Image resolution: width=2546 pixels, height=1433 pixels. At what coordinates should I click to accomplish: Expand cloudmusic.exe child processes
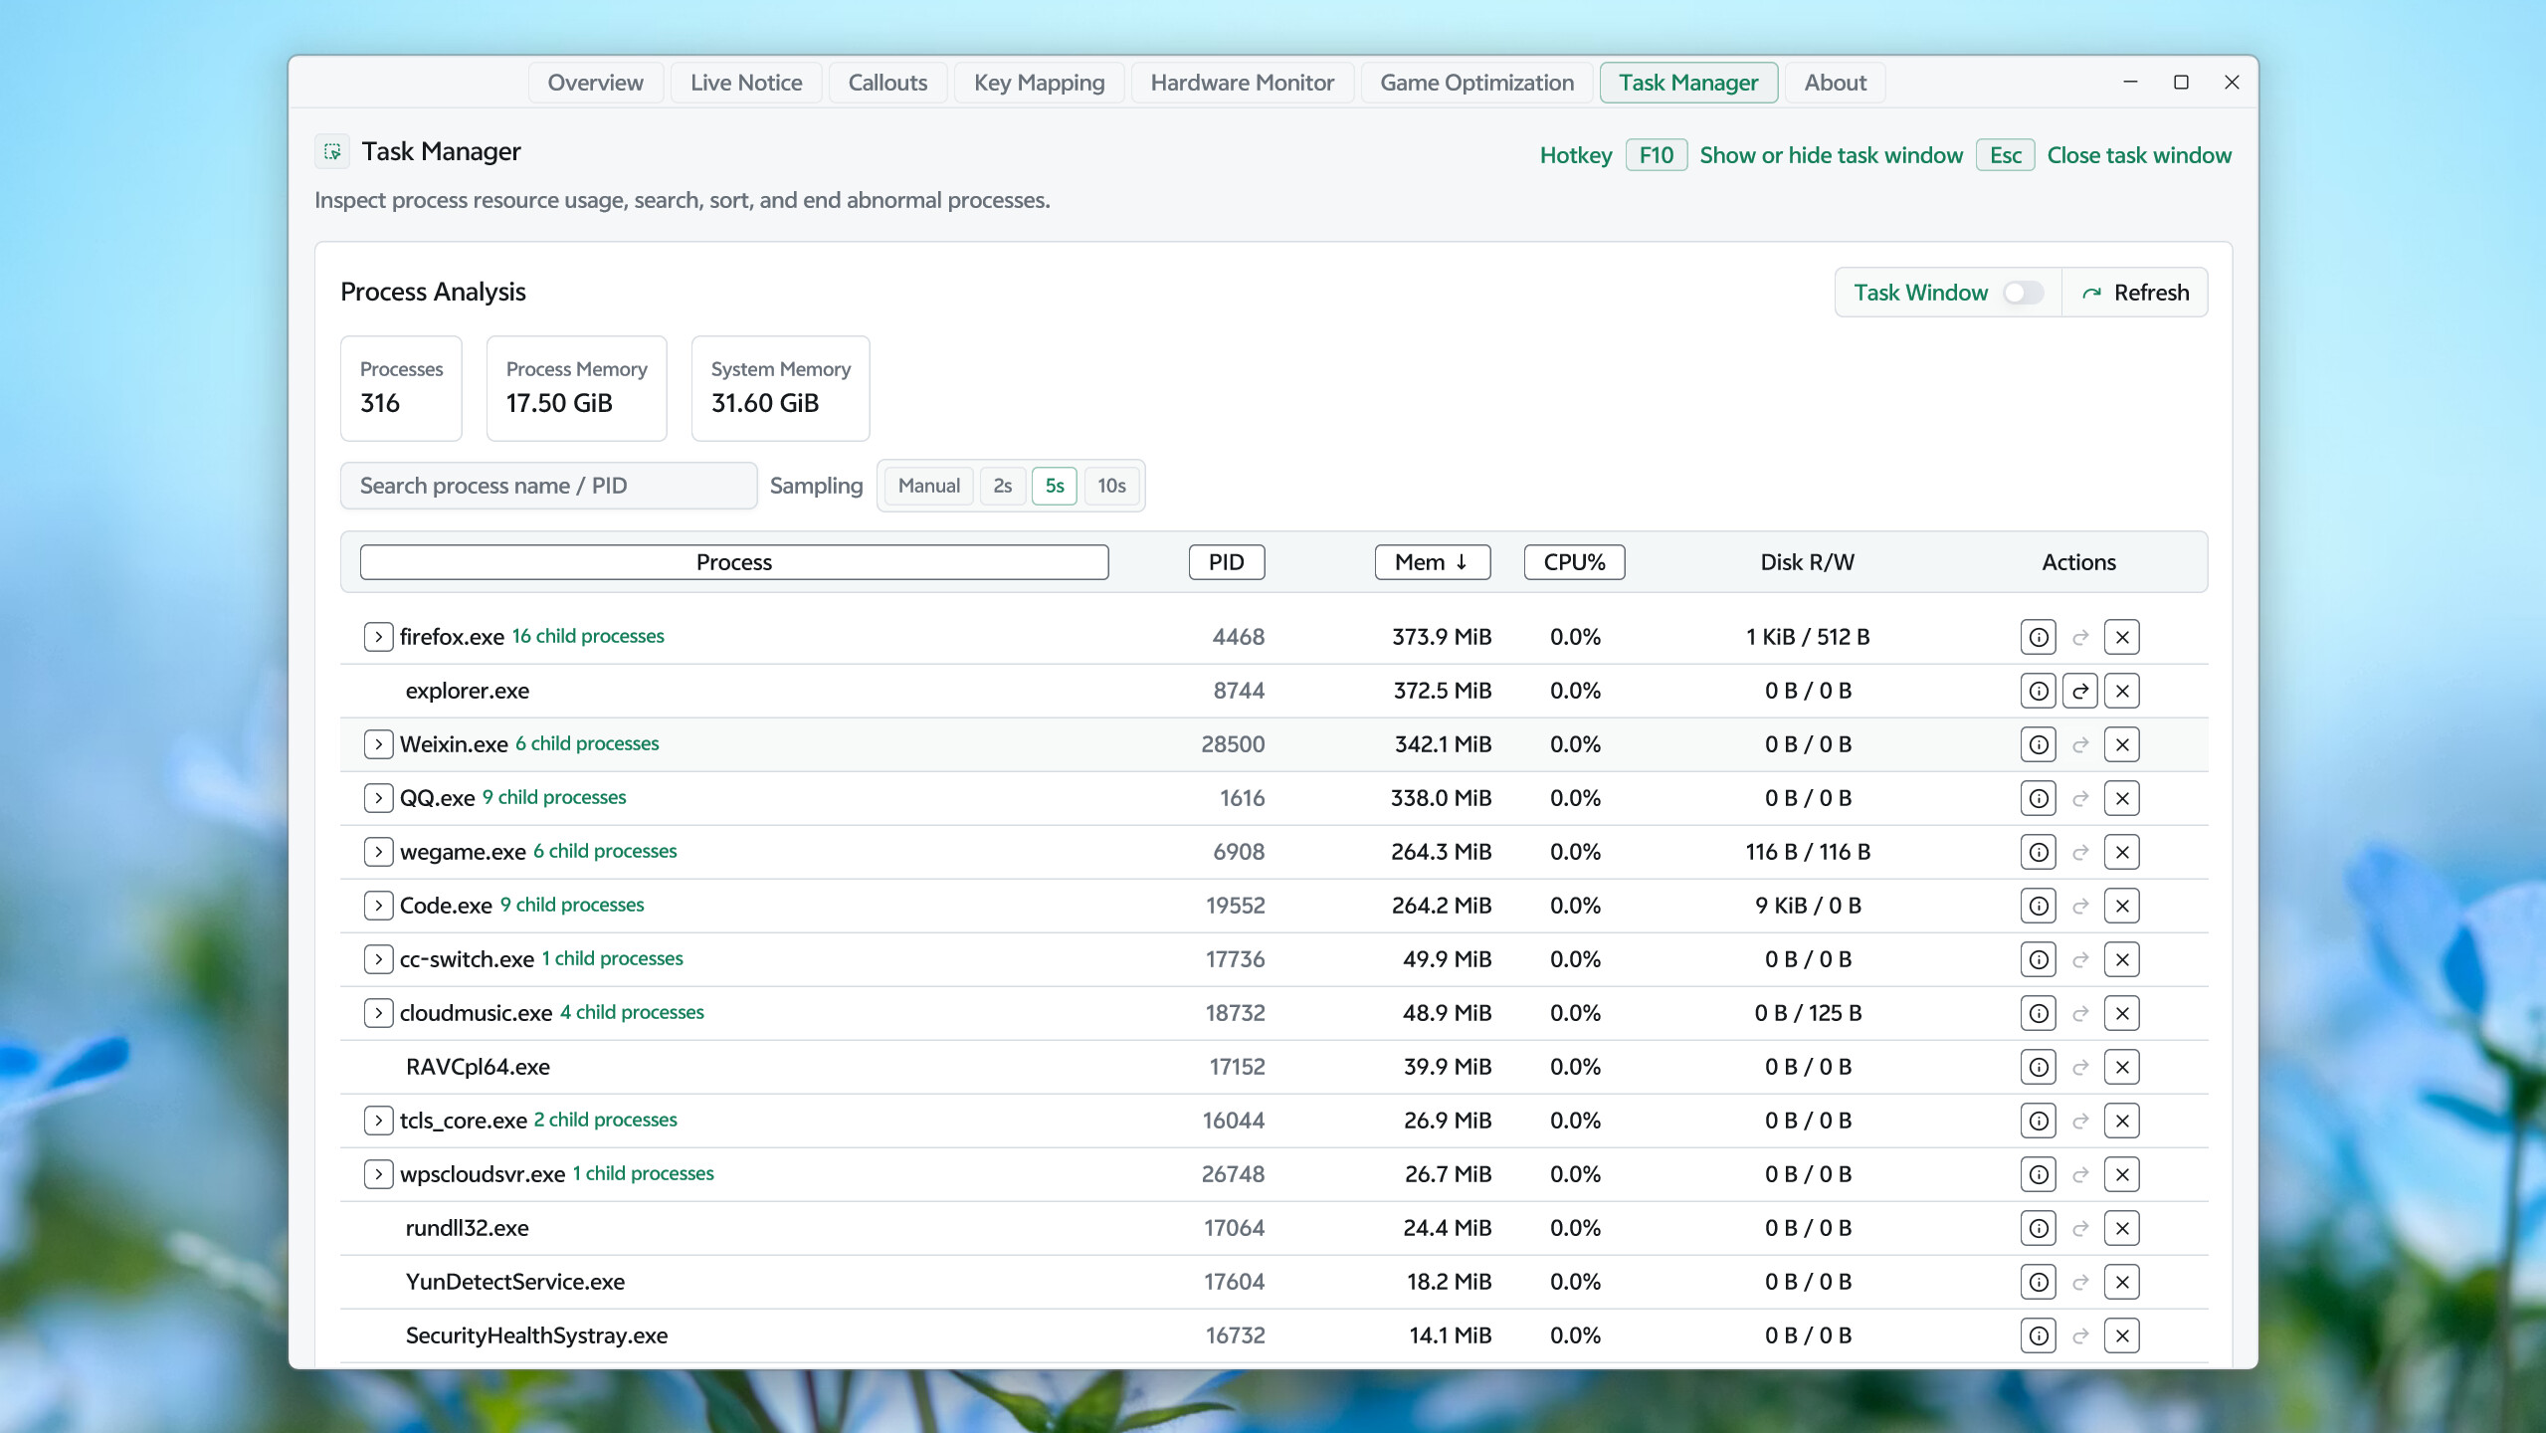click(378, 1013)
